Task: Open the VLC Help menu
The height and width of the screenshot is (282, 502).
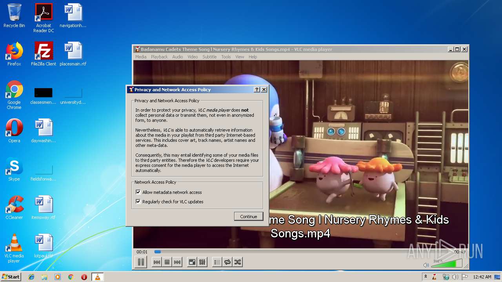Action: coord(253,57)
